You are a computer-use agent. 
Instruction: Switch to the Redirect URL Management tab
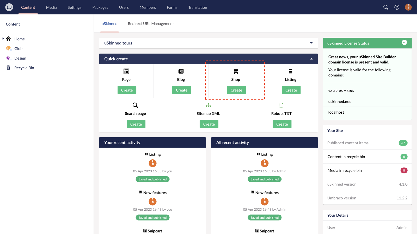coord(151,23)
